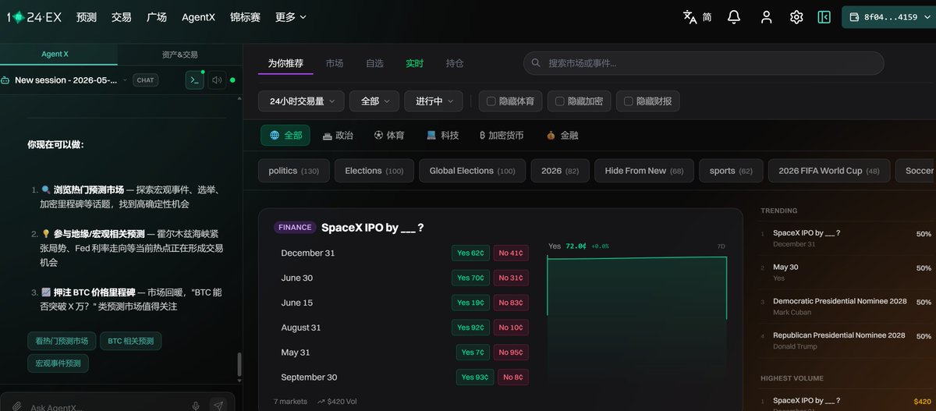Image resolution: width=936 pixels, height=411 pixels.
Task: Open 交易 in top navigation
Action: coord(122,16)
